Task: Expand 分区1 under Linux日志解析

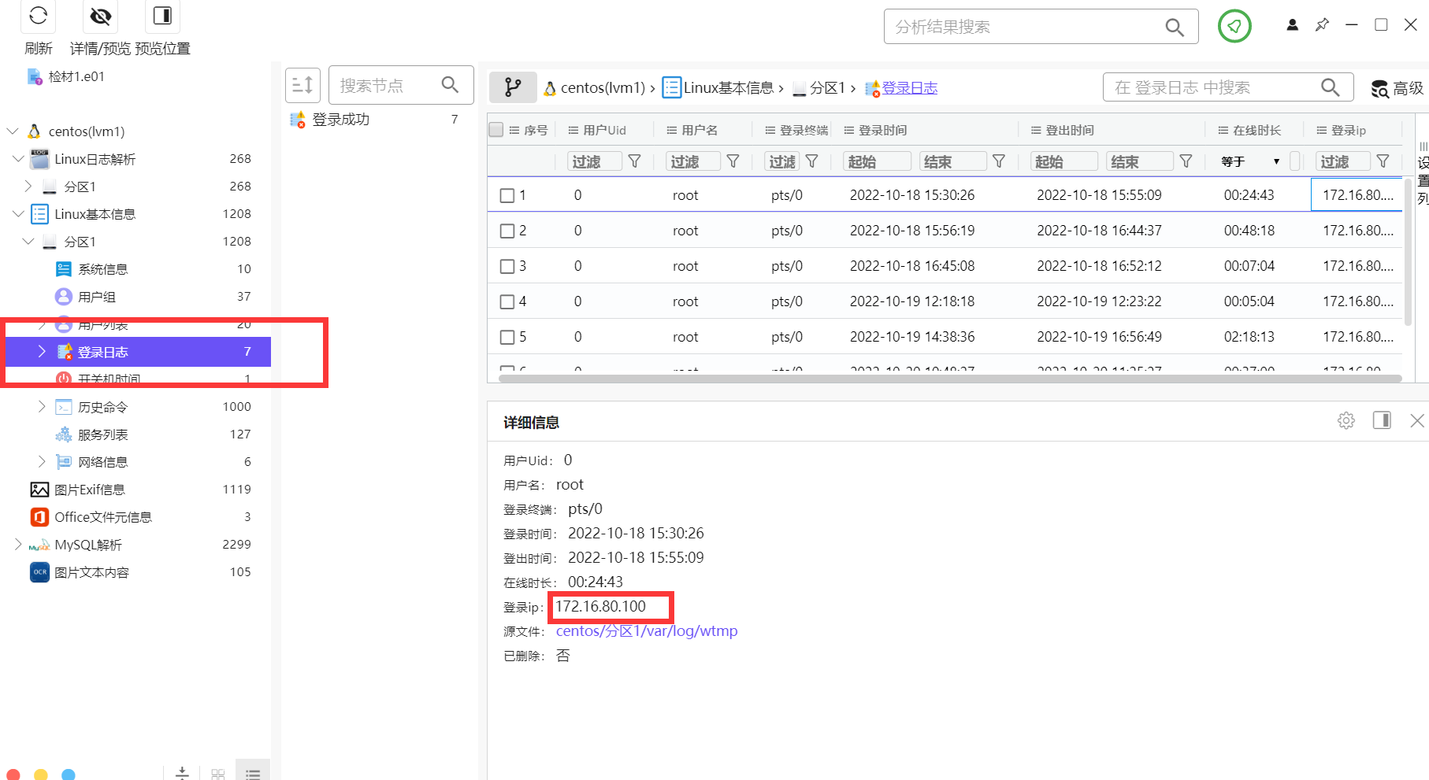Action: [28, 186]
